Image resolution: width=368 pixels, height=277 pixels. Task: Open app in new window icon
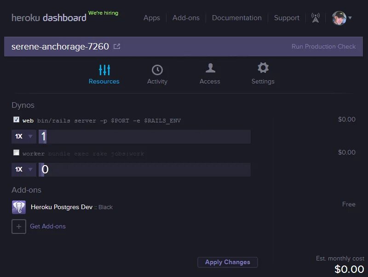tap(117, 46)
